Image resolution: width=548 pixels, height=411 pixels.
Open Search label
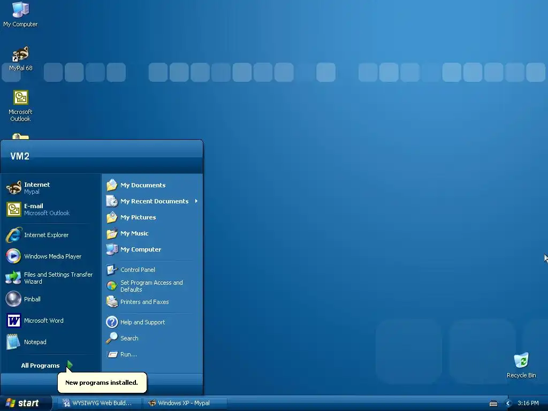(130, 338)
